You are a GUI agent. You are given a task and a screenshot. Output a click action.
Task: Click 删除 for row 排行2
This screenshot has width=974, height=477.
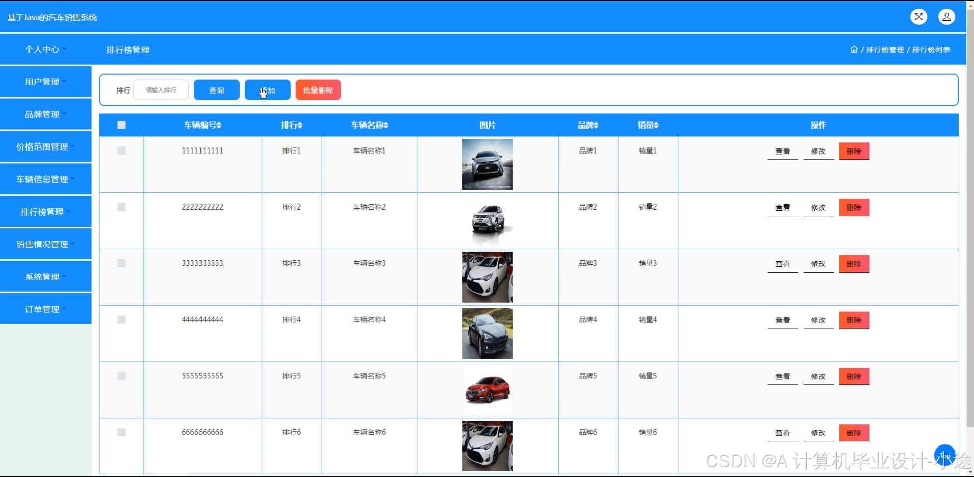click(854, 207)
